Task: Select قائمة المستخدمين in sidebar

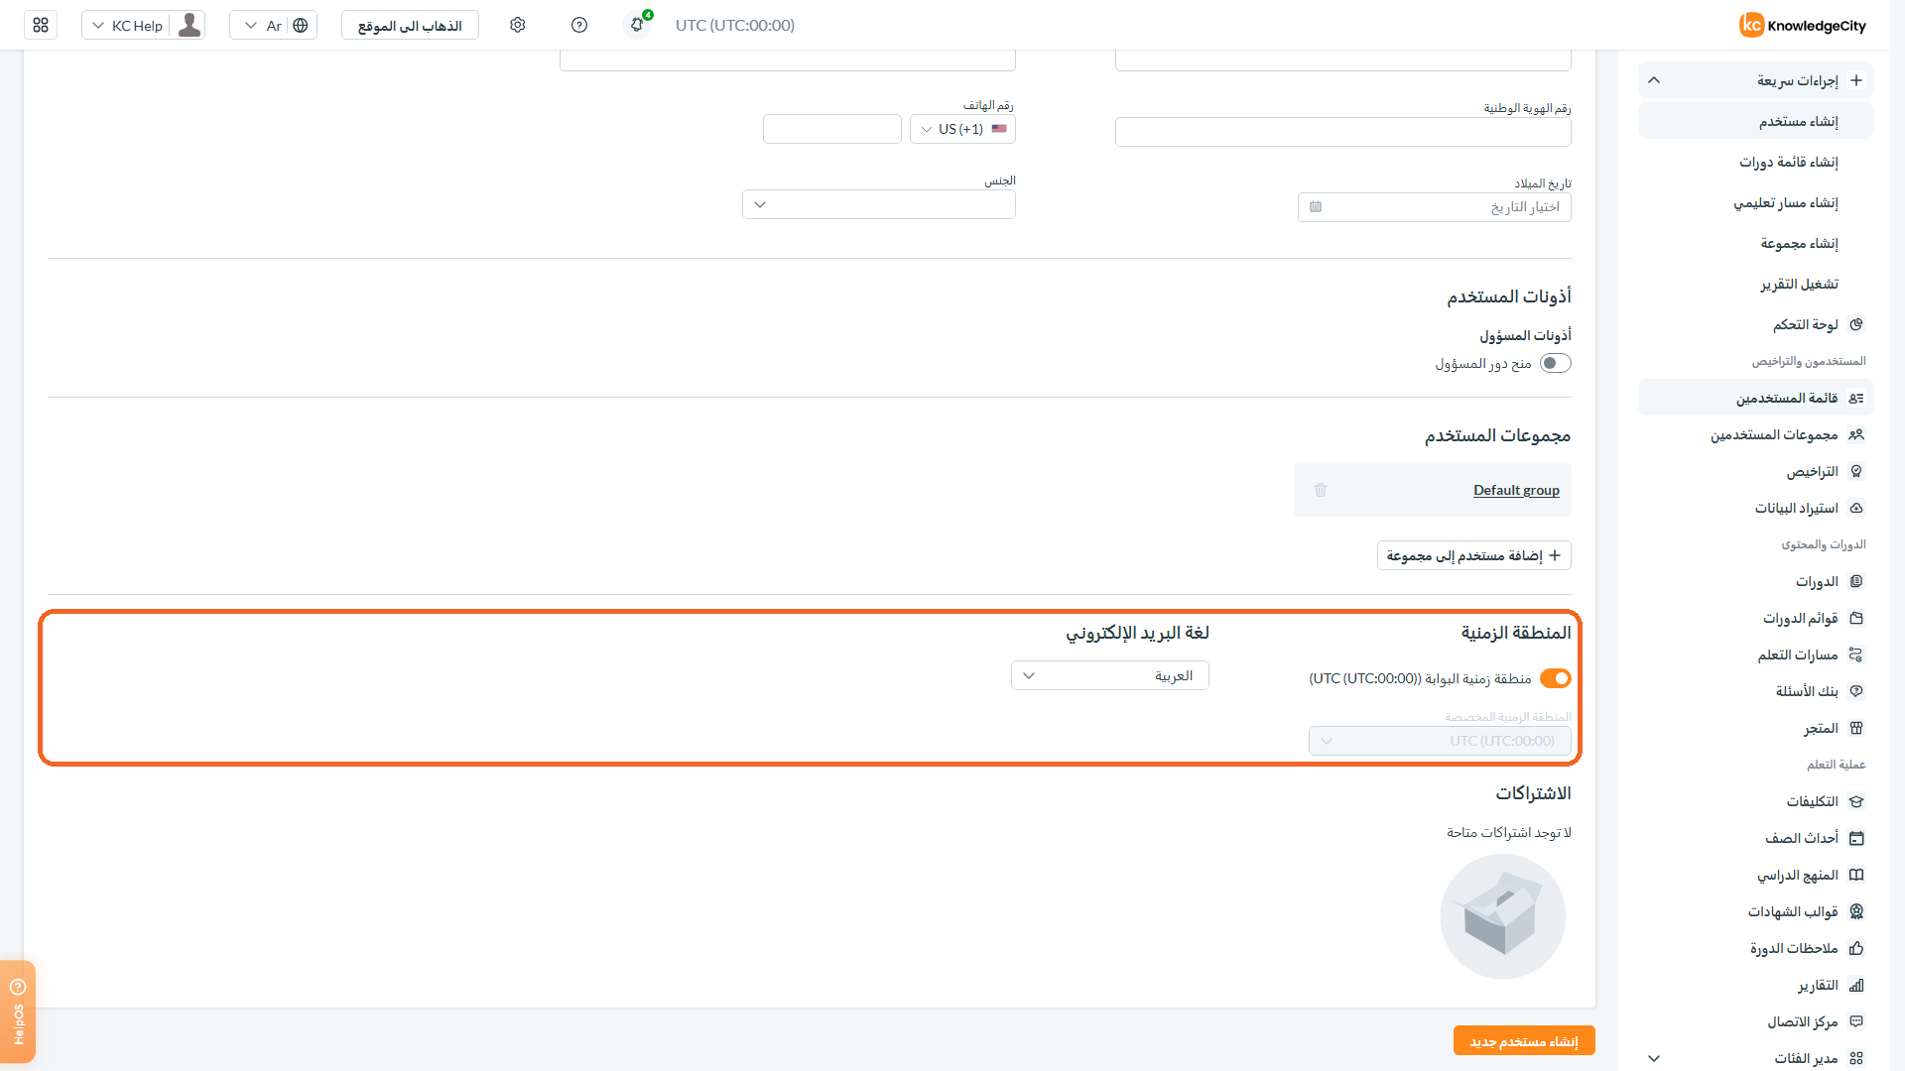Action: click(1756, 398)
